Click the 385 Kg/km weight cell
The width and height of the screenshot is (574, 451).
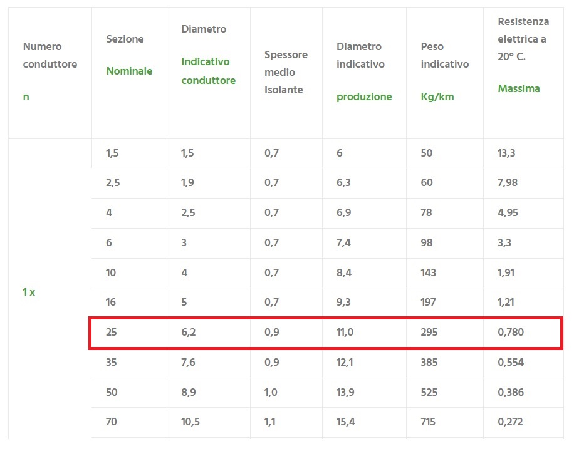pos(429,362)
